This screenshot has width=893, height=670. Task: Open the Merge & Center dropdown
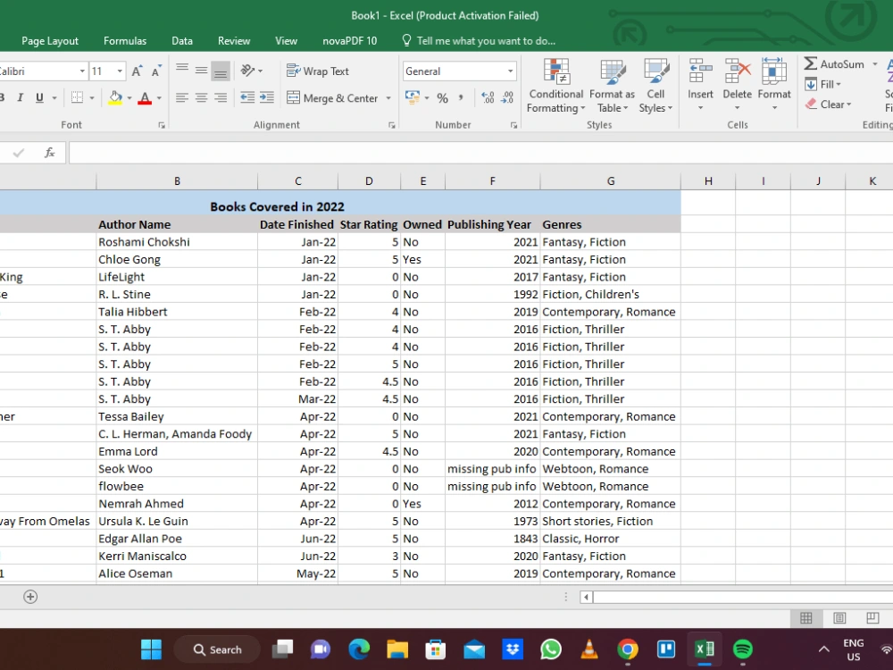[386, 98]
